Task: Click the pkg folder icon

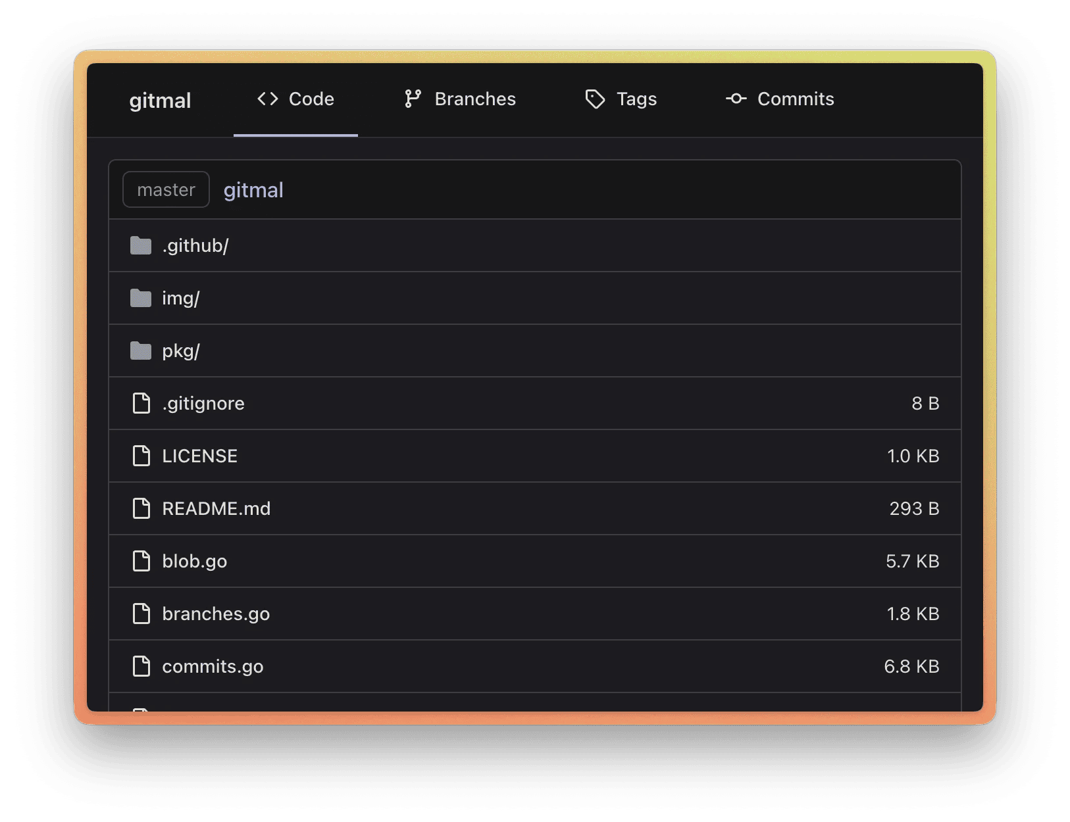Action: pos(141,351)
